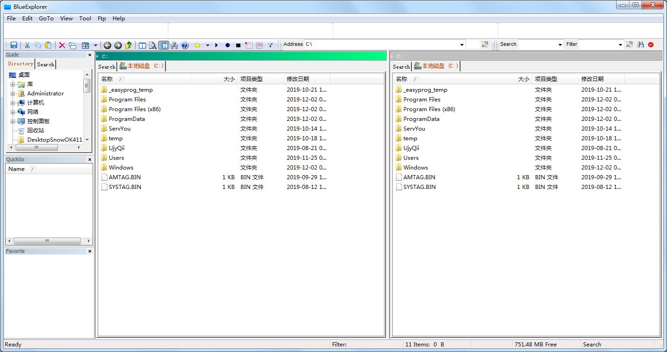Image resolution: width=667 pixels, height=352 pixels.
Task: Click the binoculars find icon
Action: point(641,44)
